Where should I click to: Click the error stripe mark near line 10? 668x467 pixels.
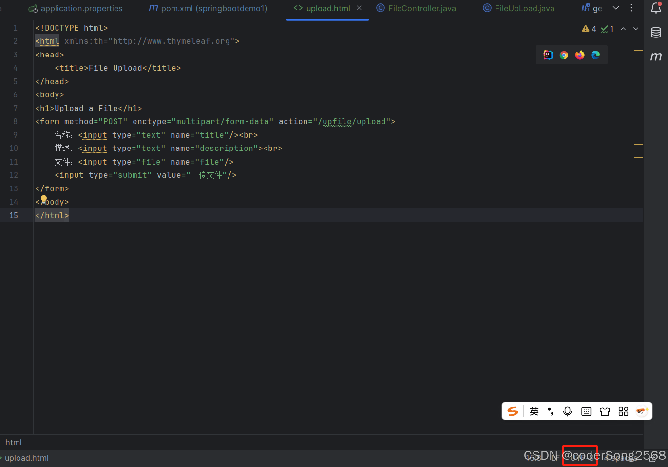638,144
